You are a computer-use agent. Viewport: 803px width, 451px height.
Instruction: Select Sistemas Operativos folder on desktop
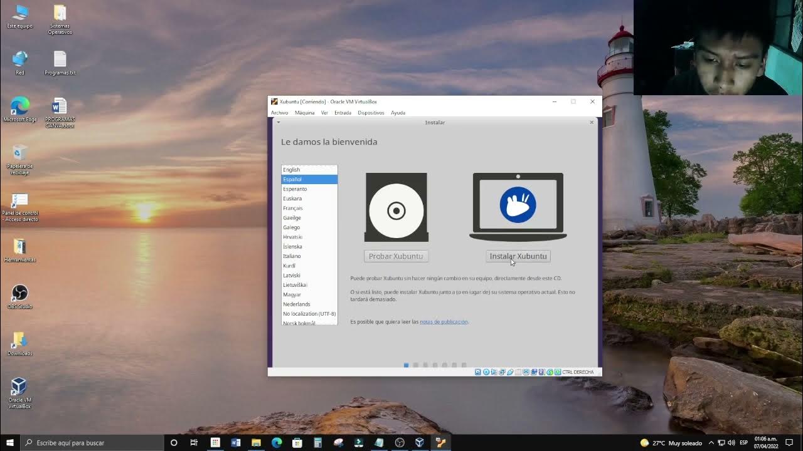(x=60, y=20)
